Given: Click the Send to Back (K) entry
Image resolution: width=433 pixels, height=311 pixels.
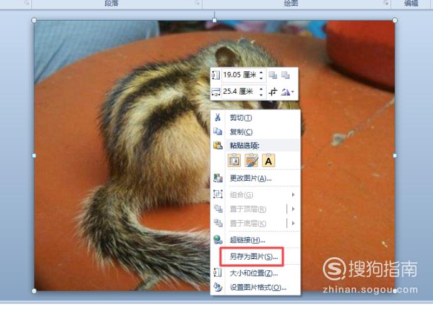Looking at the screenshot, I should pyautogui.click(x=248, y=223).
